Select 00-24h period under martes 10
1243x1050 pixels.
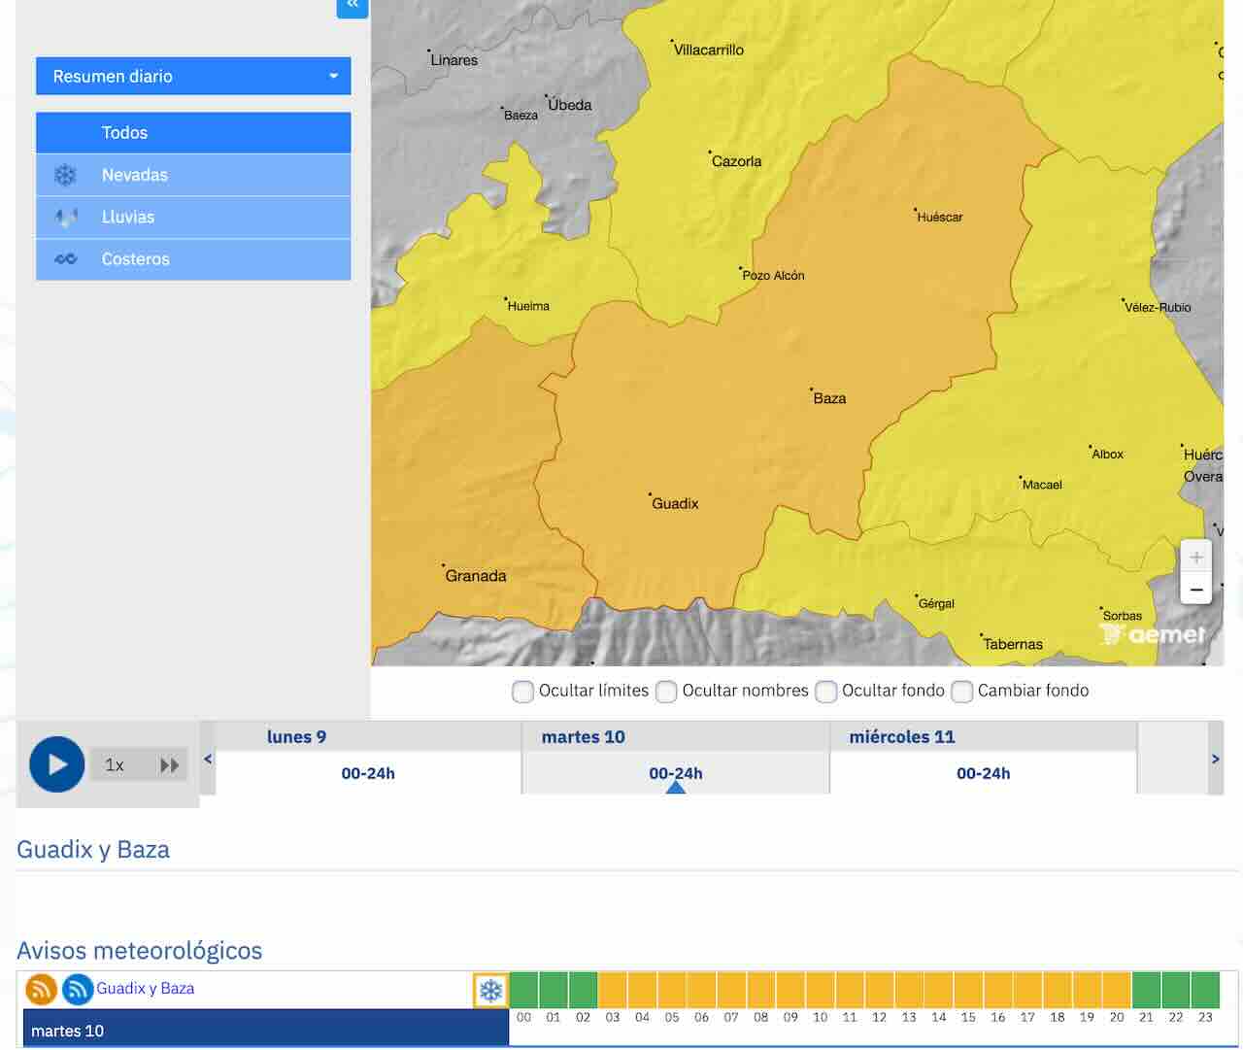point(676,773)
